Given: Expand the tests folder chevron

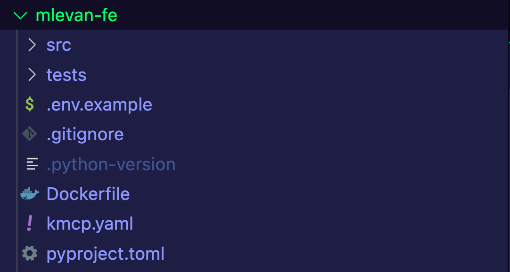Looking at the screenshot, I should tap(32, 75).
